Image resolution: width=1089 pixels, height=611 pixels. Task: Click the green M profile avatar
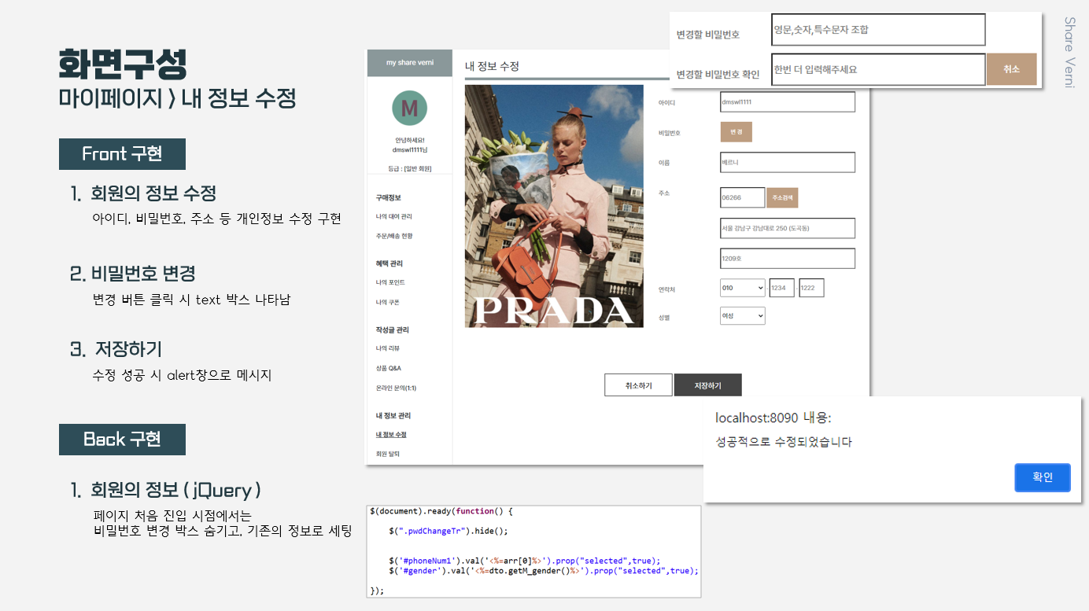pyautogui.click(x=409, y=109)
